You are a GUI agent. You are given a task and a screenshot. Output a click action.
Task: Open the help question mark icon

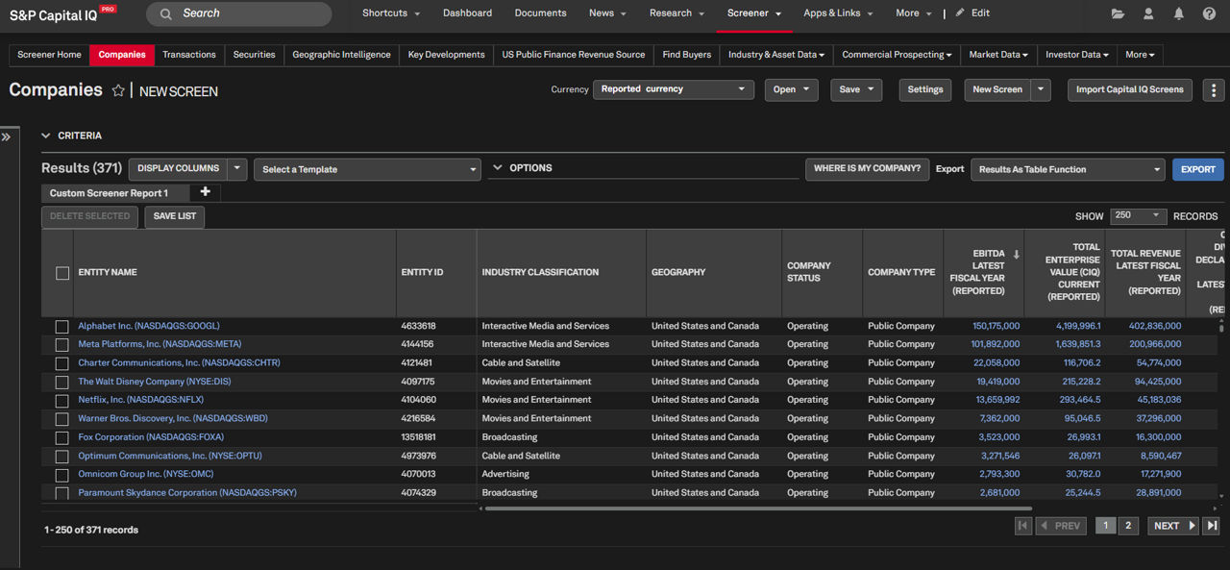click(1209, 13)
